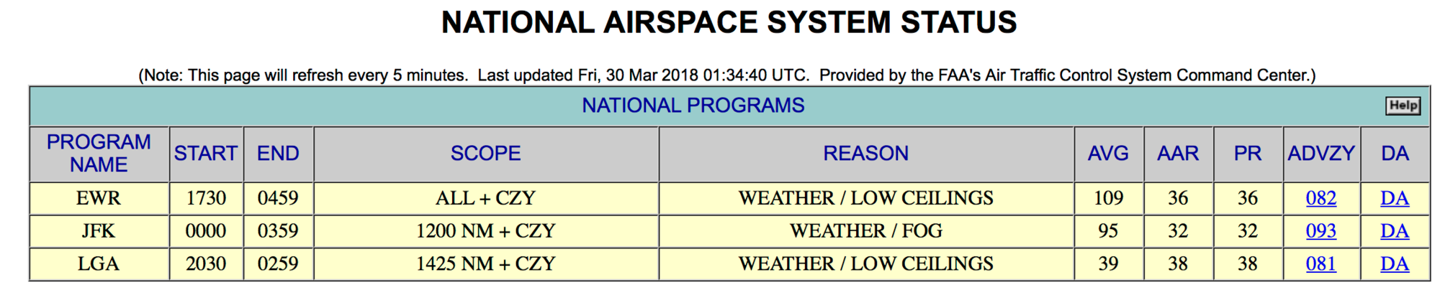This screenshot has height=303, width=1440.
Task: Select the EWR program name cell
Action: 99,198
